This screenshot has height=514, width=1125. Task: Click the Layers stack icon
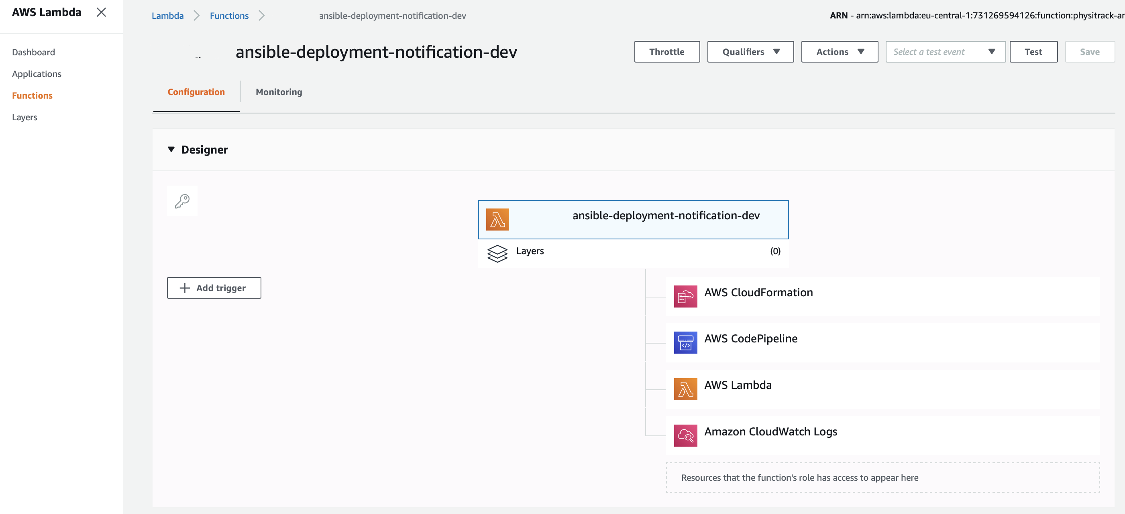coord(497,253)
